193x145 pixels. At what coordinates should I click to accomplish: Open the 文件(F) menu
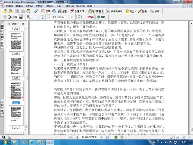[x=9, y=6]
